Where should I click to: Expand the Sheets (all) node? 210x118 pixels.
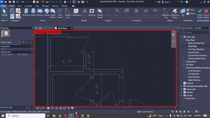pyautogui.click(x=181, y=89)
